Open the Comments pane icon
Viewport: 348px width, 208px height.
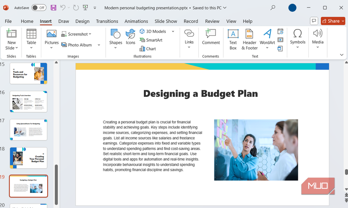(314, 21)
